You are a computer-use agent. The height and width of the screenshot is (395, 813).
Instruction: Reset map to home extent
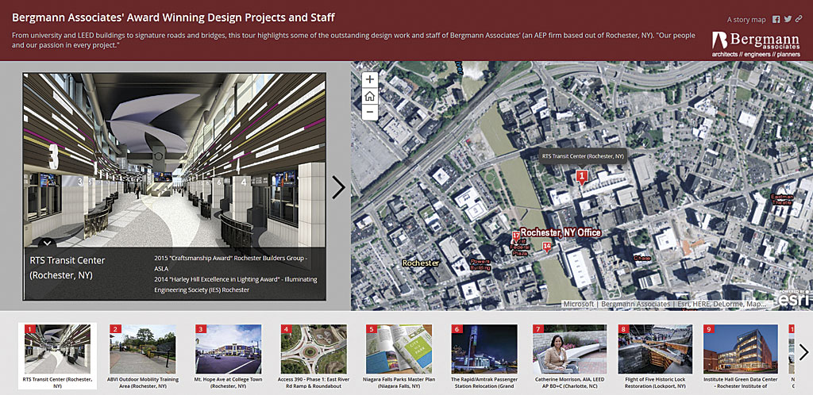coord(370,96)
